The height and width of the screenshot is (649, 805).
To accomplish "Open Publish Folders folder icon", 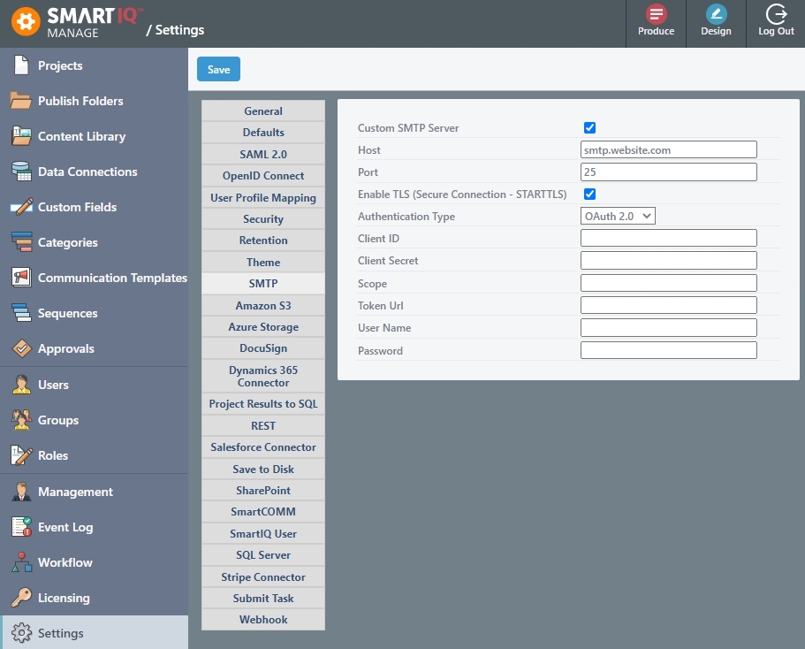I will [21, 101].
